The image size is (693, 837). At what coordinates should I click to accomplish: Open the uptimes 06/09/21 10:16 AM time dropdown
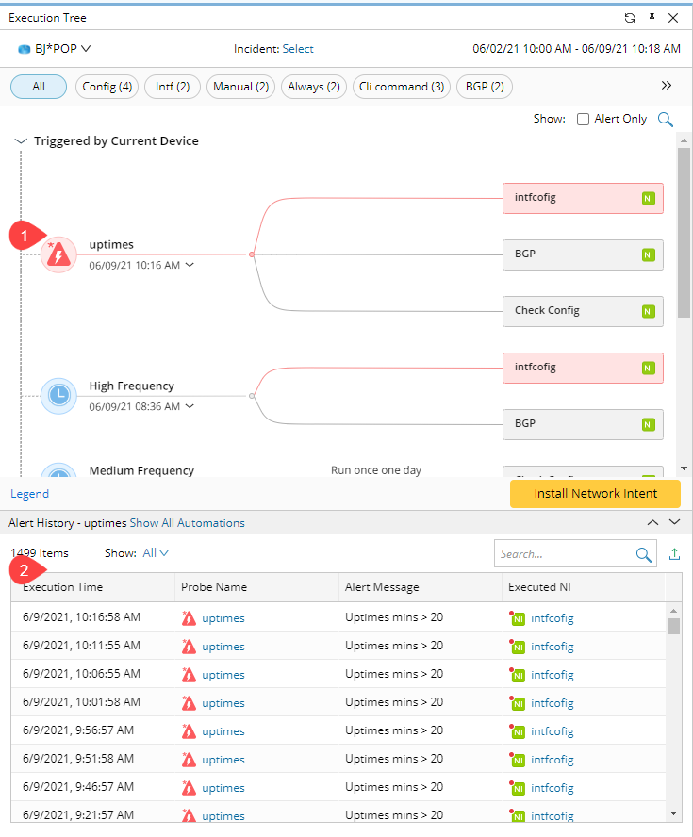pos(190,265)
